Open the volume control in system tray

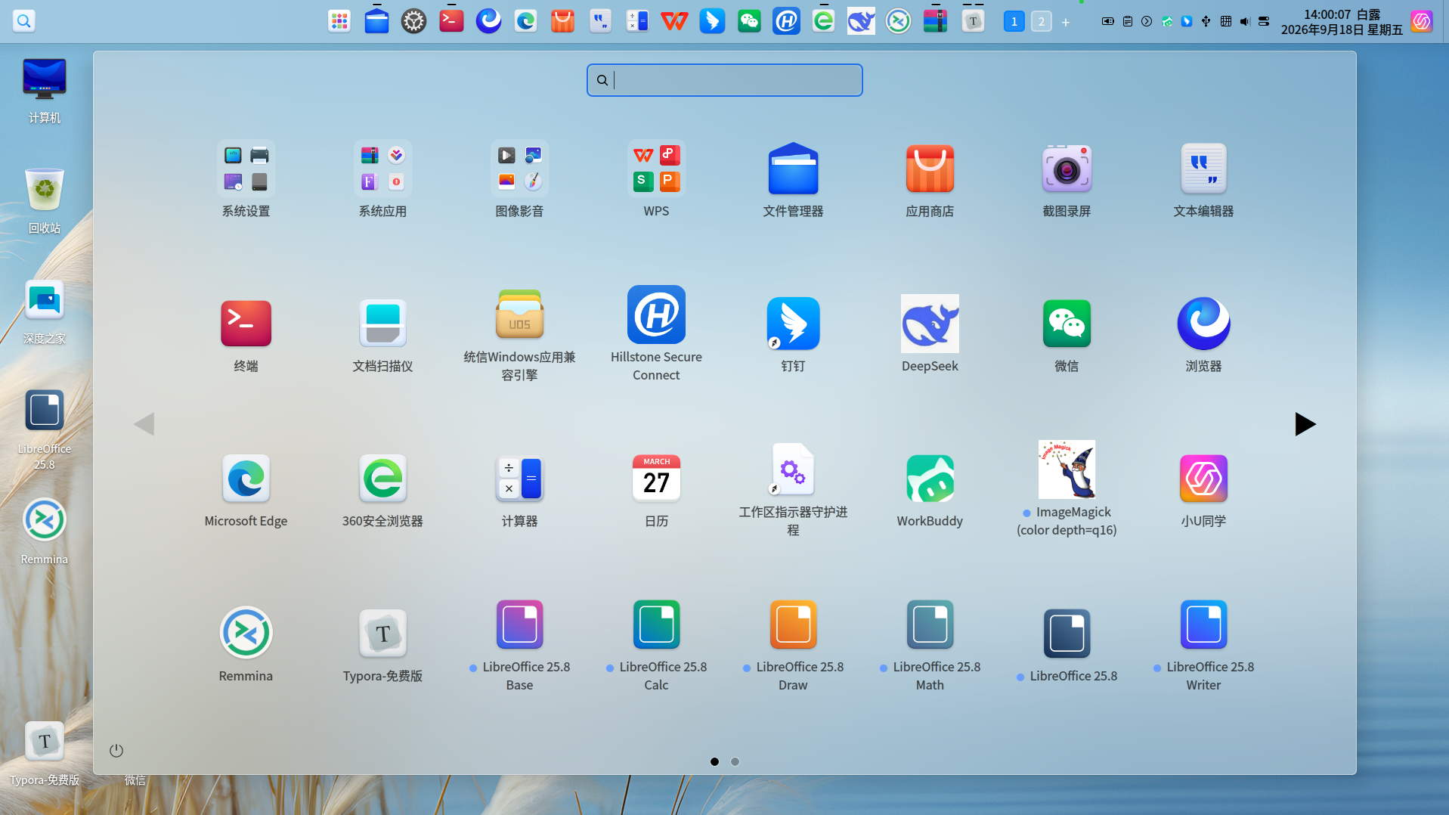click(1245, 21)
